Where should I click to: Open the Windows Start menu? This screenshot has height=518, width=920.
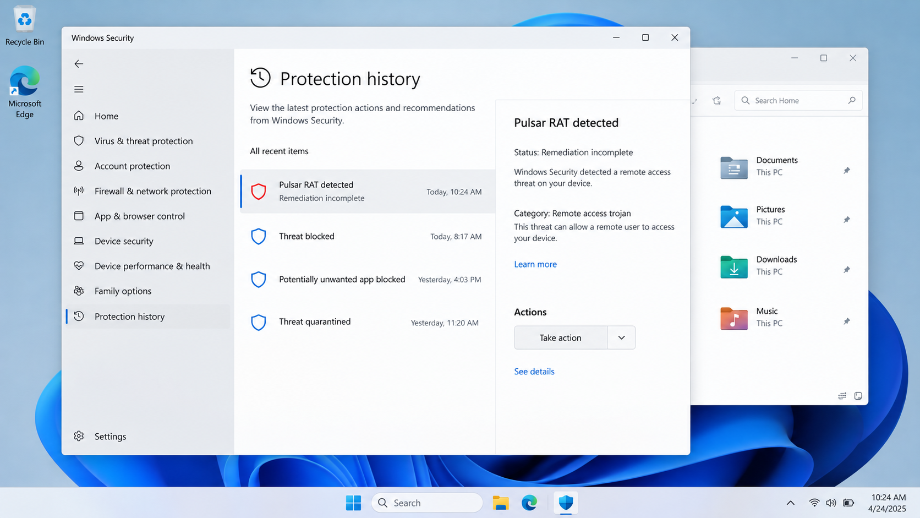[354, 503]
